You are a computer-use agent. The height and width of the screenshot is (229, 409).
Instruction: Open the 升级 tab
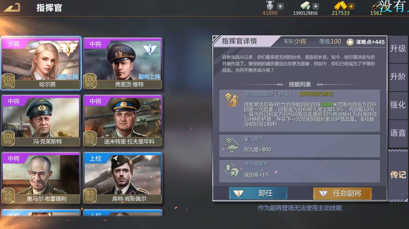[398, 49]
